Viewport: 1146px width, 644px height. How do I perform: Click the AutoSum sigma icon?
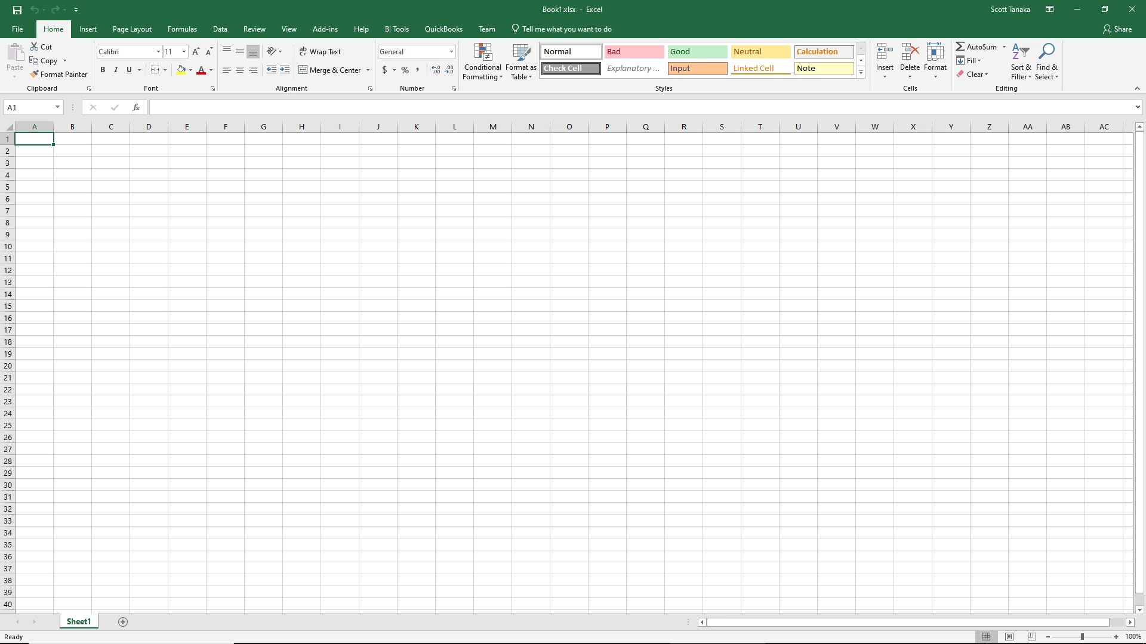pyautogui.click(x=960, y=47)
